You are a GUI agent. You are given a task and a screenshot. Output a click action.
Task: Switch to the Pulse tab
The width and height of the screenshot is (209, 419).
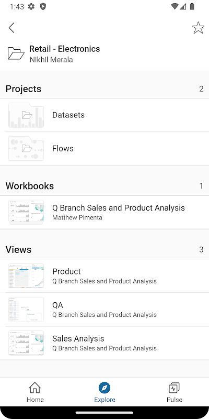click(175, 392)
